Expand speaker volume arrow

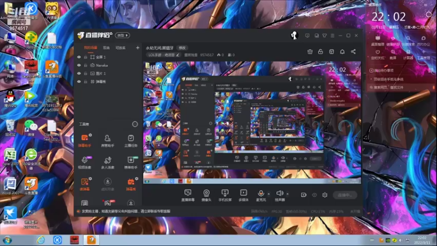click(287, 194)
